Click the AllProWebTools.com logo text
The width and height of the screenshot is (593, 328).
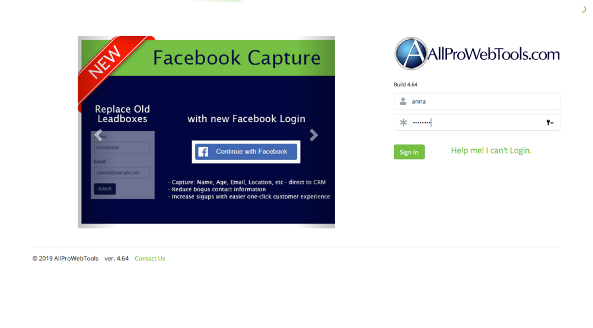[x=494, y=54]
